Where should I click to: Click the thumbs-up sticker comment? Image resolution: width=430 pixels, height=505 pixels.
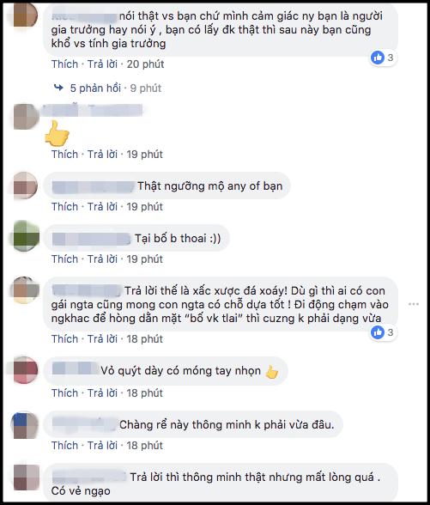(57, 134)
